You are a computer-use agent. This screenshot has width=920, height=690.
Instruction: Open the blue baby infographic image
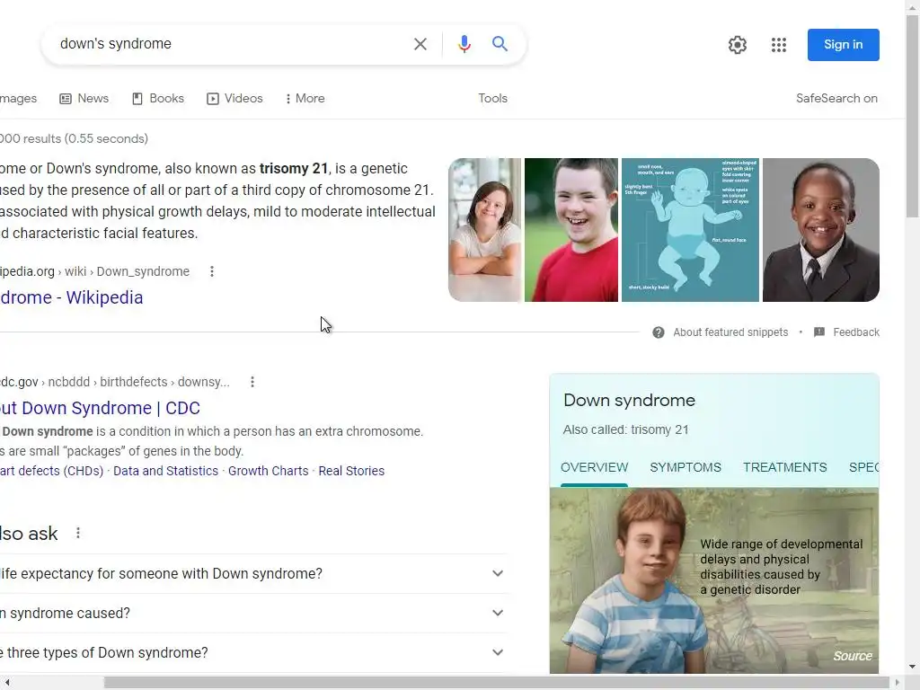[690, 230]
